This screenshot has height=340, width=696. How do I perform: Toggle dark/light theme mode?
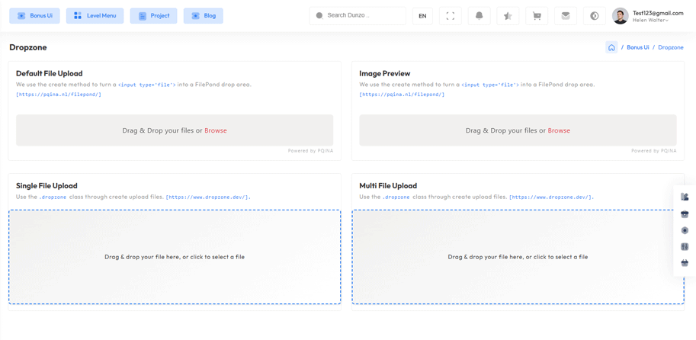tap(594, 15)
